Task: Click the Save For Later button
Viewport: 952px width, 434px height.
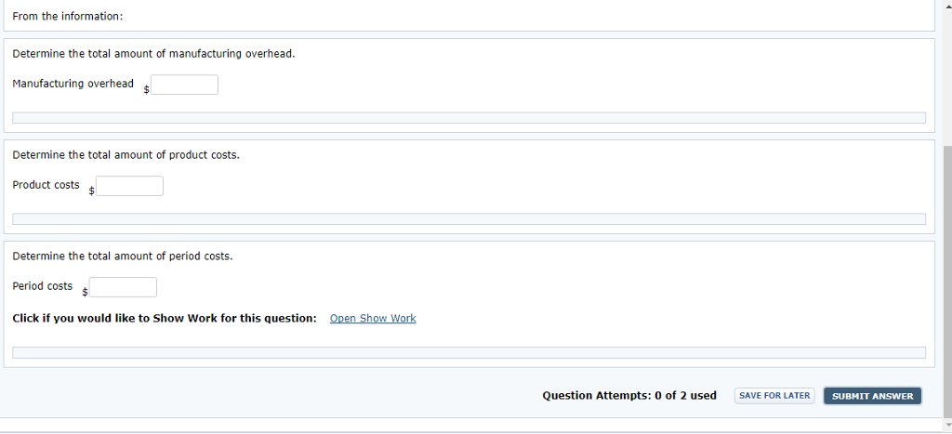Action: point(774,396)
